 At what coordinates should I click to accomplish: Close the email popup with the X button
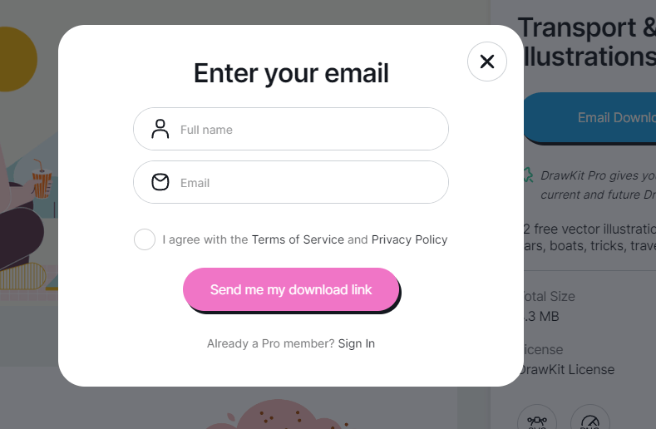point(487,62)
